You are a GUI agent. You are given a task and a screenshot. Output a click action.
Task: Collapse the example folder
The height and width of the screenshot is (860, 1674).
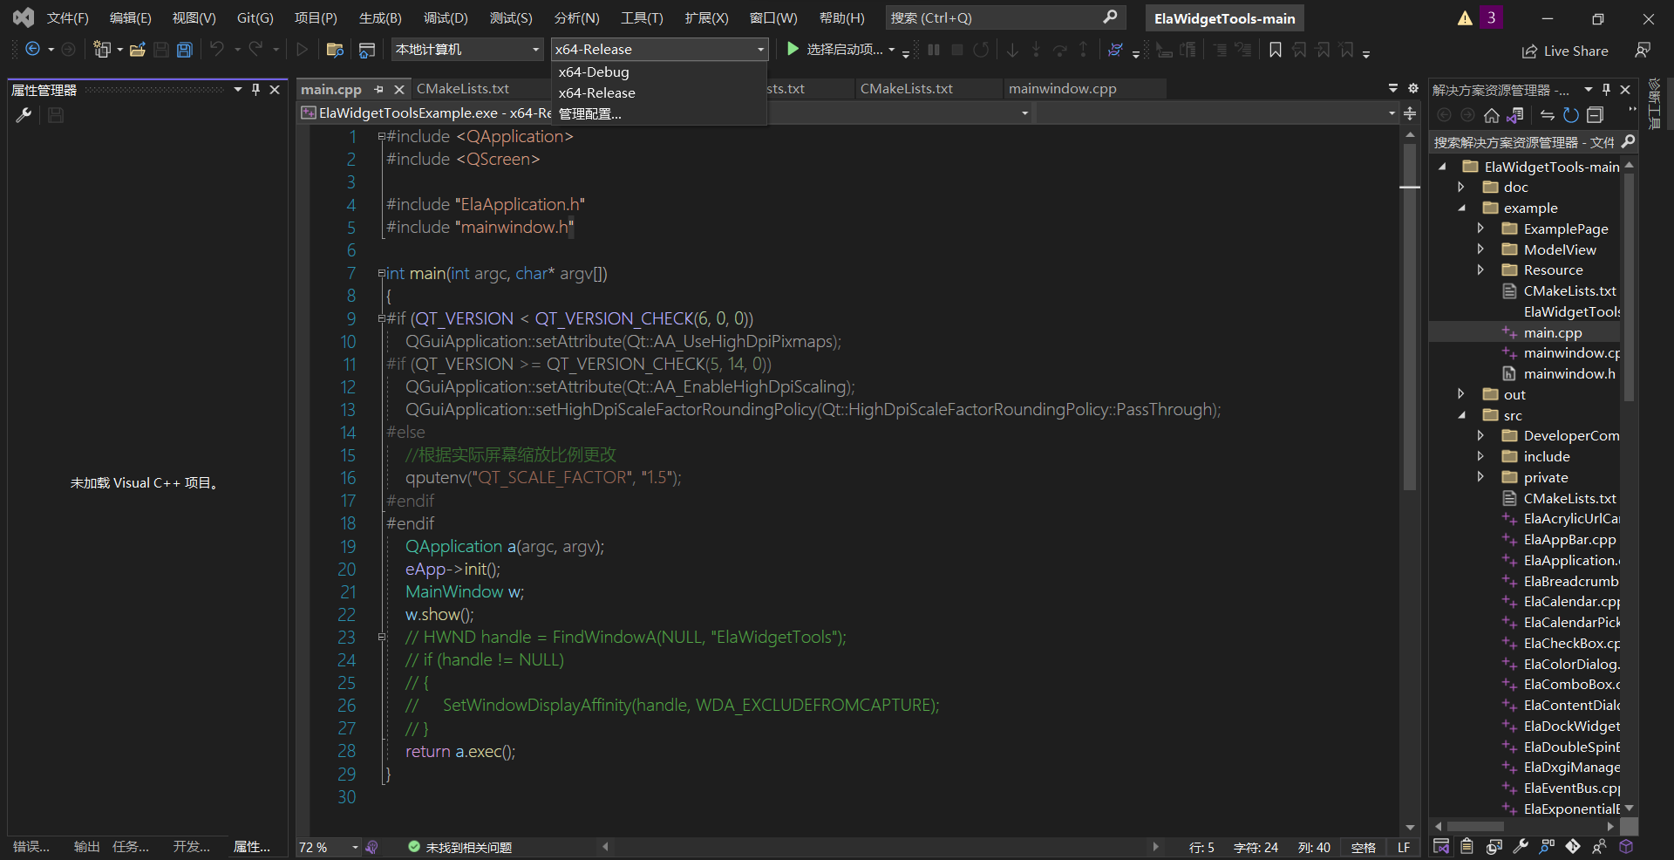coord(1461,208)
